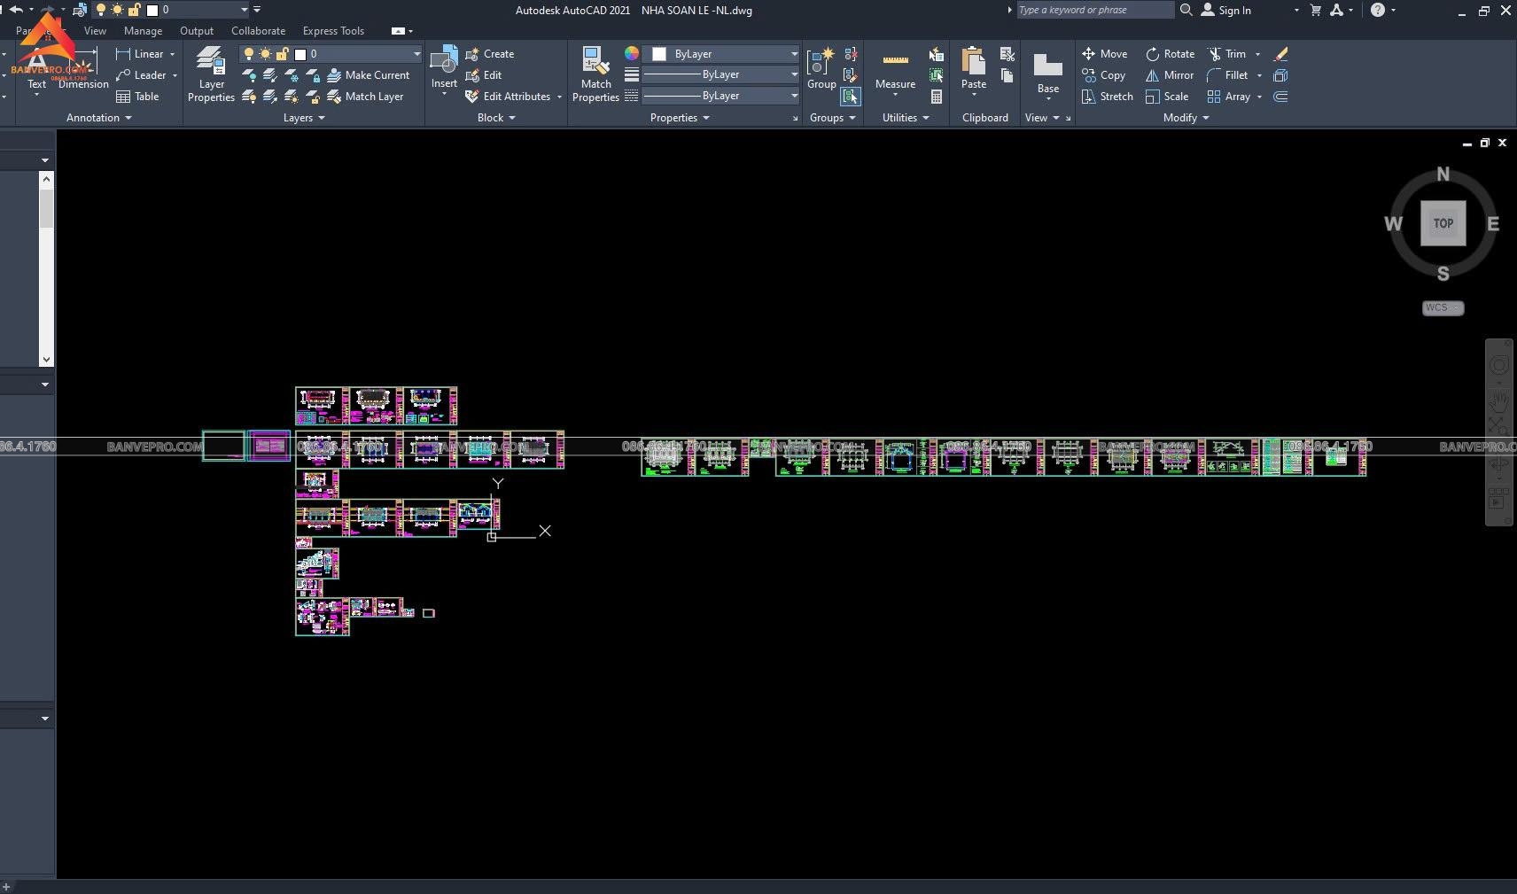
Task: Click the WCS coordinate system button
Action: pos(1443,308)
